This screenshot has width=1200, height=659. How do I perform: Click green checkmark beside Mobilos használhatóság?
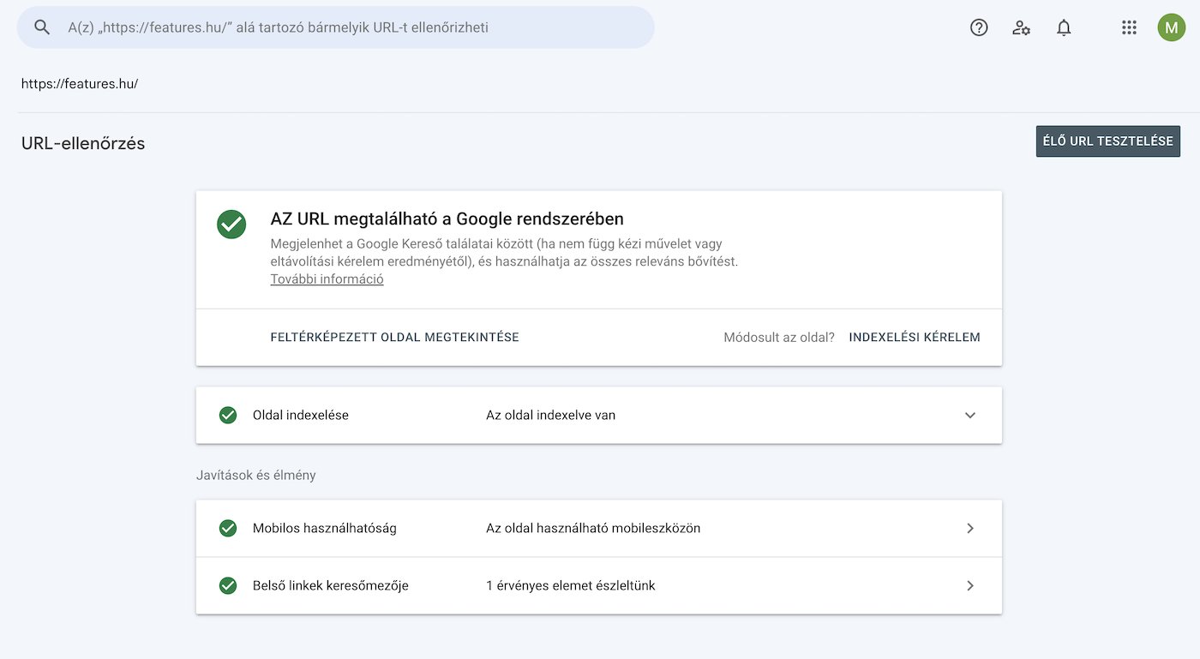pos(228,528)
